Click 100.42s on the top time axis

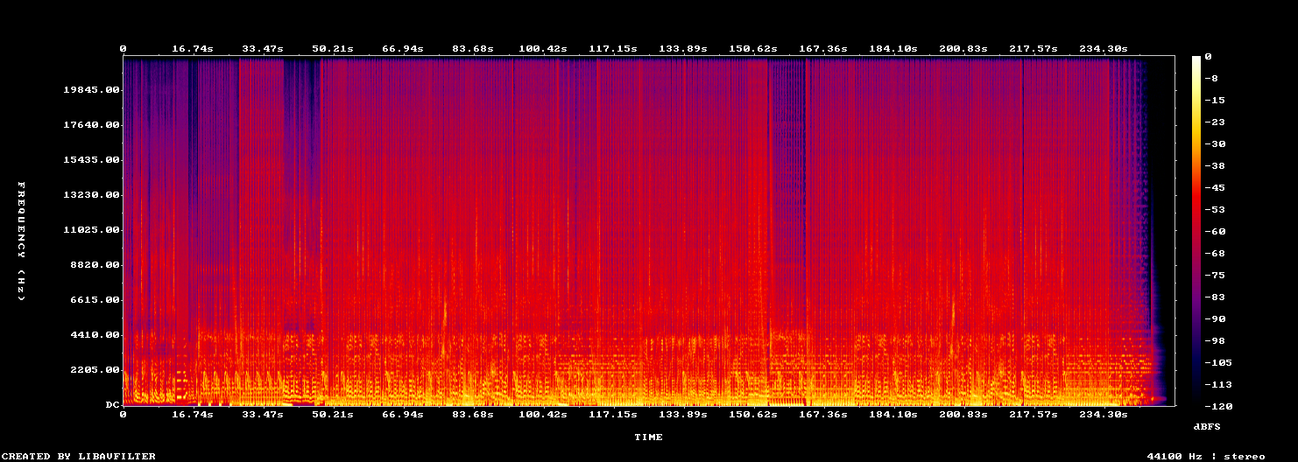click(x=543, y=48)
